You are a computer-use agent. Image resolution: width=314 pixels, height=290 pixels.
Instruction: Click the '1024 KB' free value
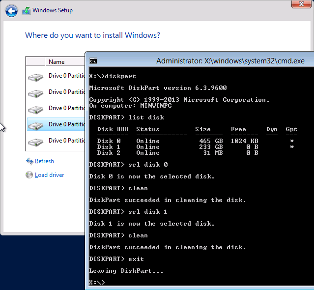pos(244,141)
